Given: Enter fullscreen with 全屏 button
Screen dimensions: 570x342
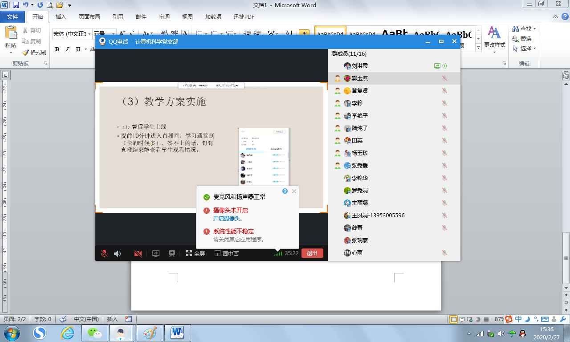Looking at the screenshot, I should click(195, 253).
